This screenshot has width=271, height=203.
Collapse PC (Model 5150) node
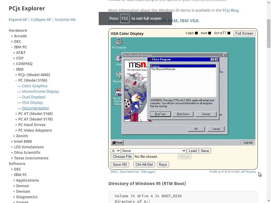(x=31, y=80)
